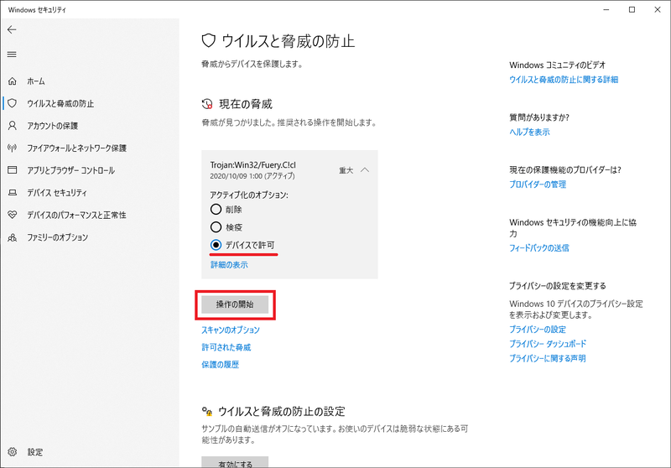Open the フィードバックの送信 link
Image resolution: width=671 pixels, height=468 pixels.
[x=539, y=247]
